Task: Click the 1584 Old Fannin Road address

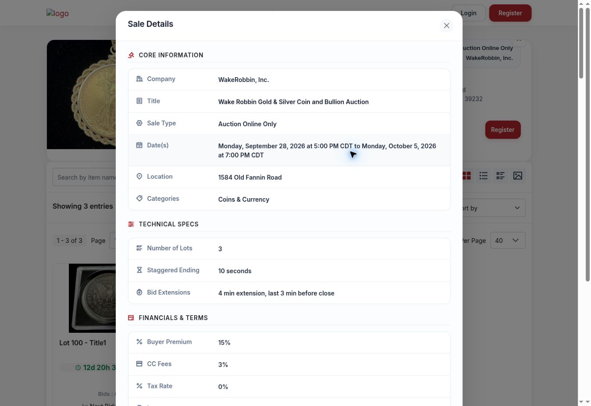Action: click(x=250, y=177)
